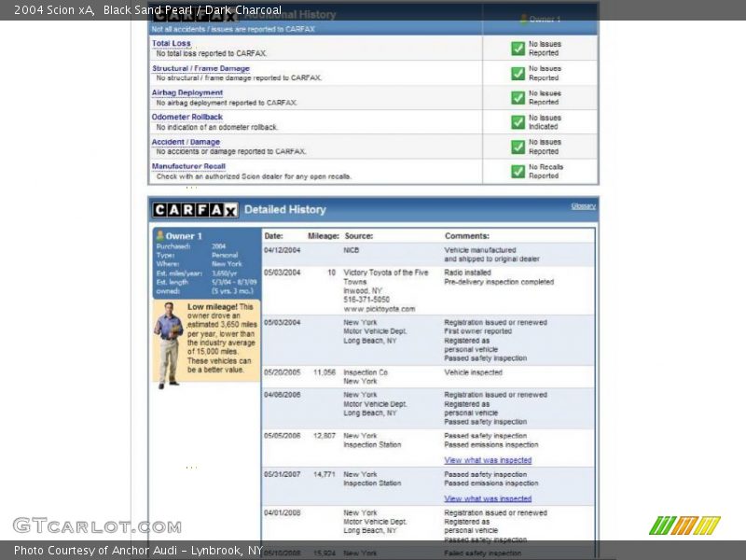Click the man illustration in Low mileage box
Viewport: 746px width, 560px height.
pos(169,344)
